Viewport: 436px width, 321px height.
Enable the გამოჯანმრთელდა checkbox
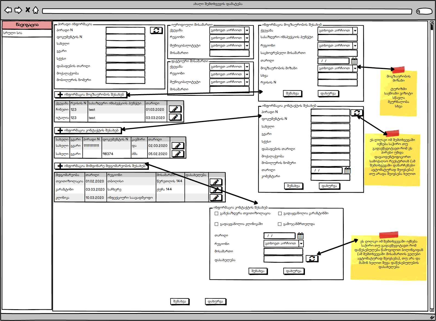[x=280, y=224]
